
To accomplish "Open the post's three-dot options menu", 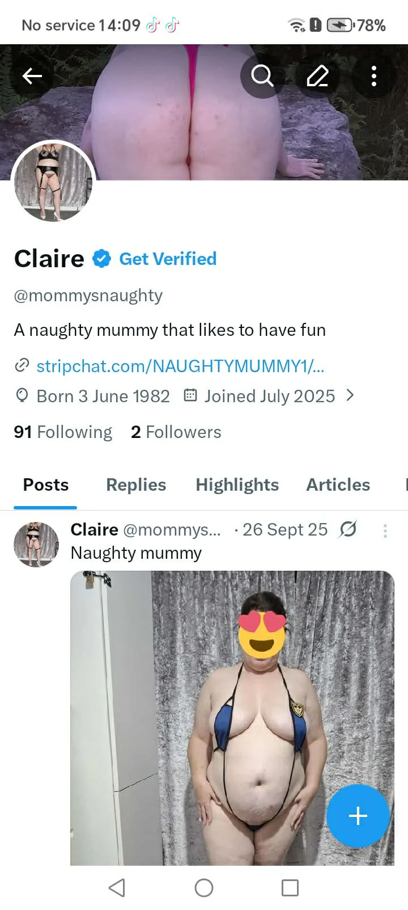I will (385, 530).
